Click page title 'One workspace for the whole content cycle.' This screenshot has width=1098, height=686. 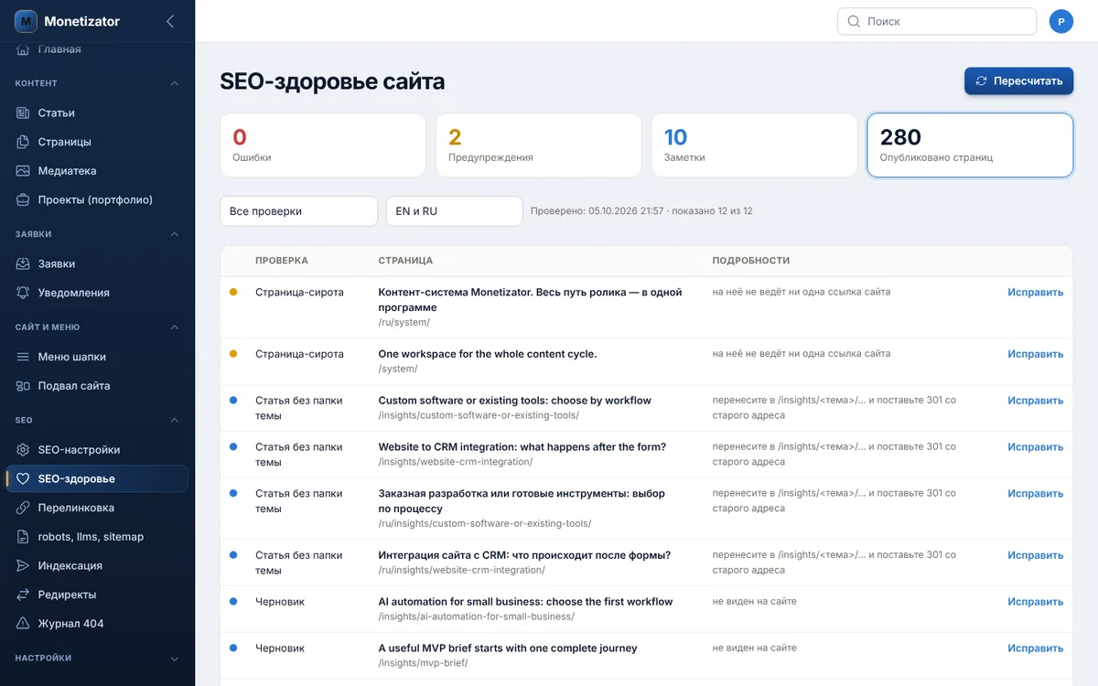[x=488, y=354]
